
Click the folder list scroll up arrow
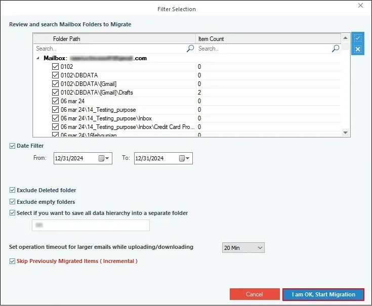[x=345, y=38]
